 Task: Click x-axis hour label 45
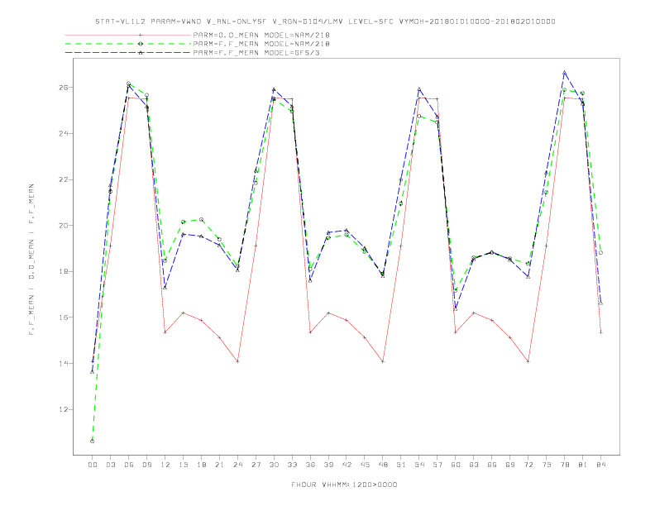[x=365, y=465]
